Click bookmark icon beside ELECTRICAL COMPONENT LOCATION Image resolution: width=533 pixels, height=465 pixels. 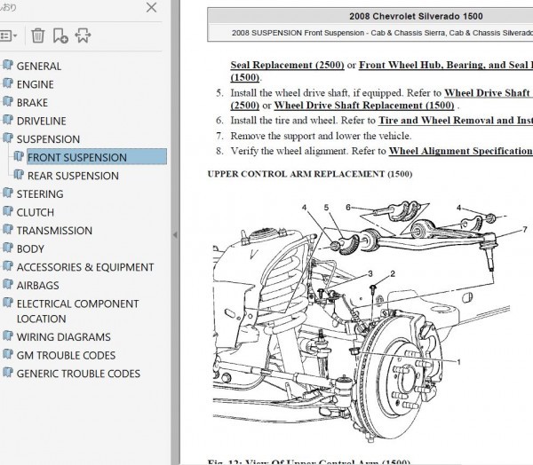pos(7,303)
